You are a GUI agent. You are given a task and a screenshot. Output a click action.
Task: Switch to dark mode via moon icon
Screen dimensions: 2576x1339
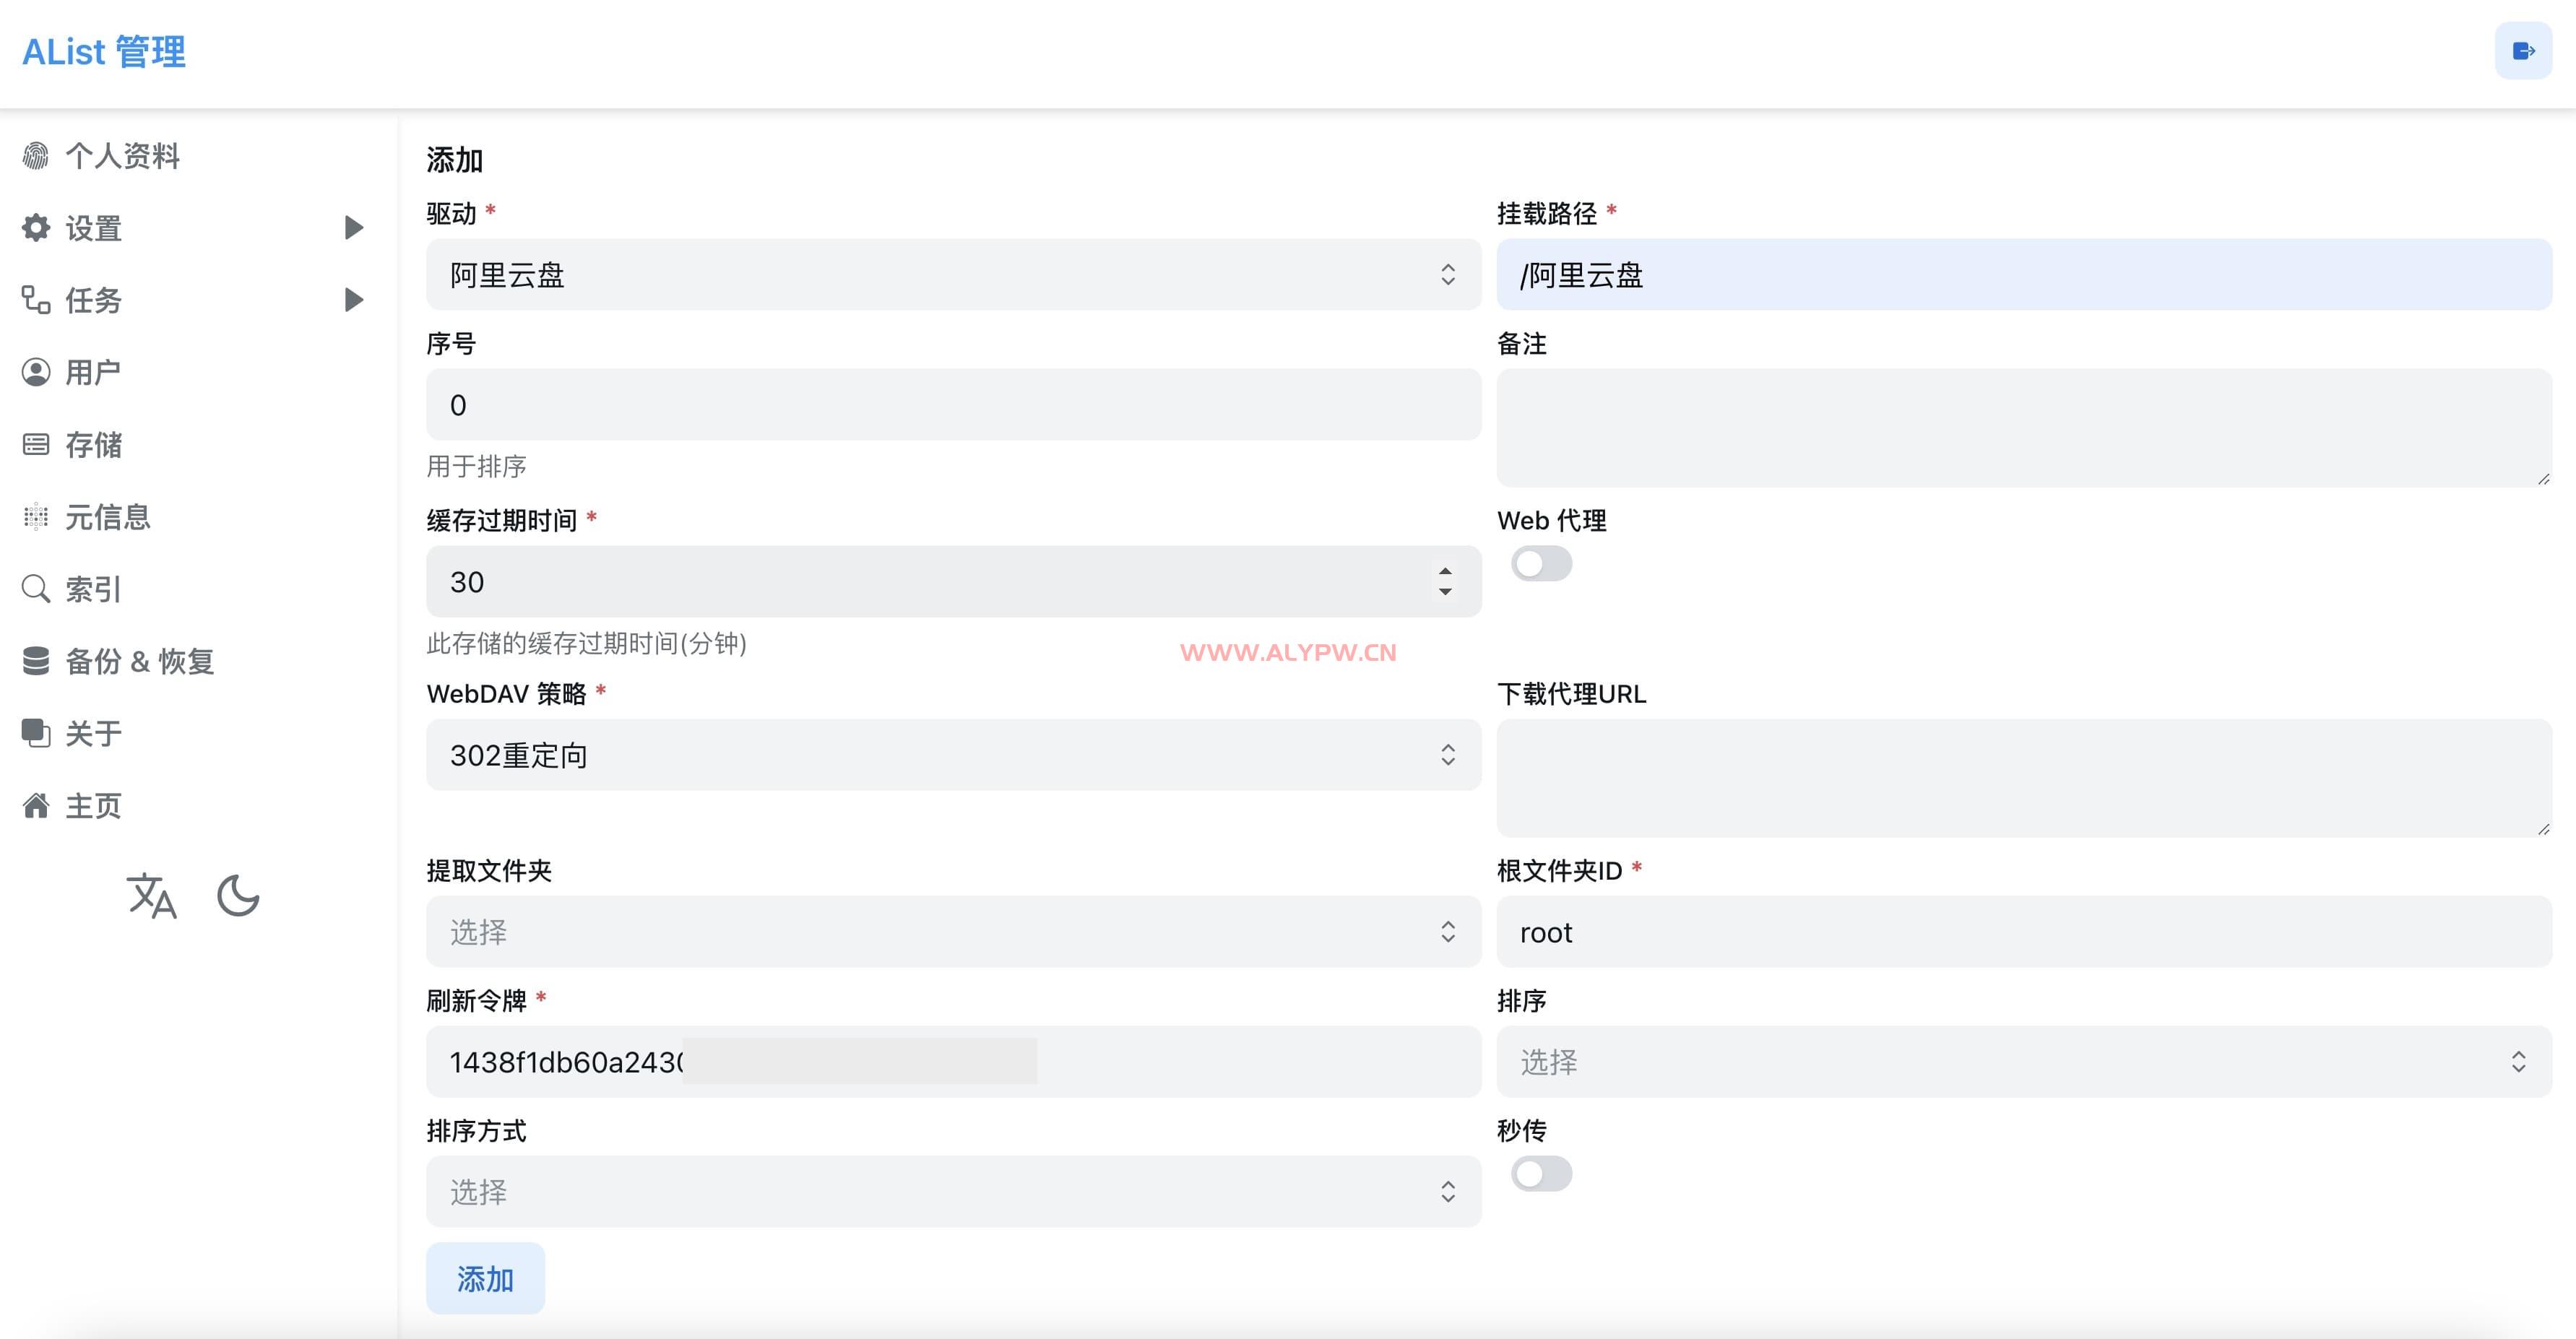(x=238, y=895)
